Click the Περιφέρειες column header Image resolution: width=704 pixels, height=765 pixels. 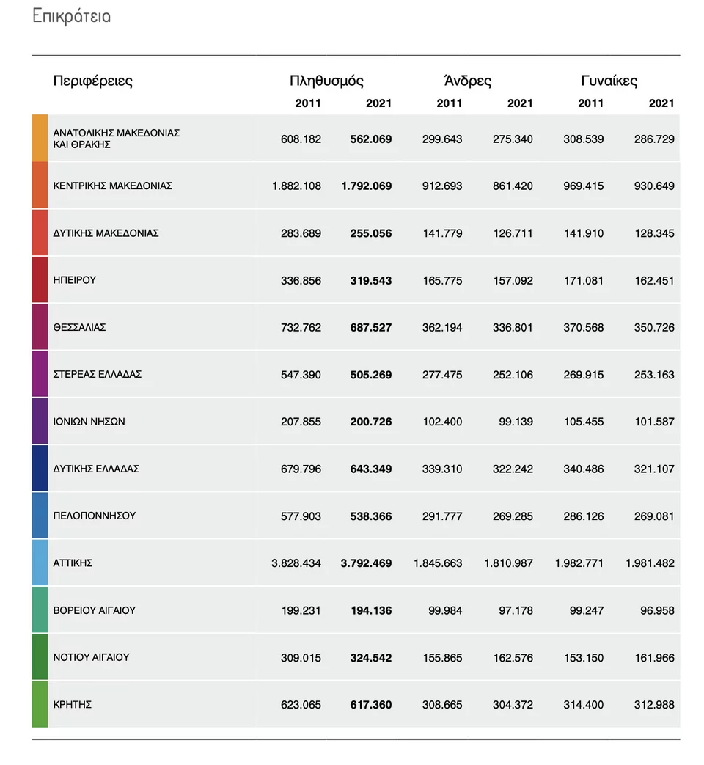93,81
